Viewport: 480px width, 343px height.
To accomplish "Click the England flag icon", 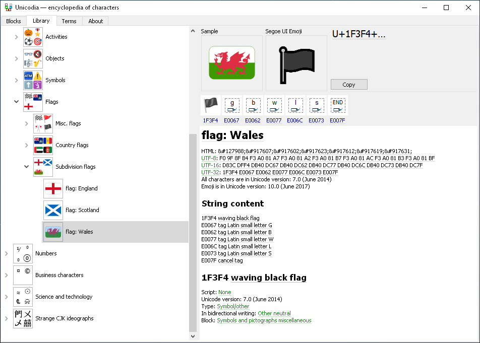I will (x=53, y=188).
